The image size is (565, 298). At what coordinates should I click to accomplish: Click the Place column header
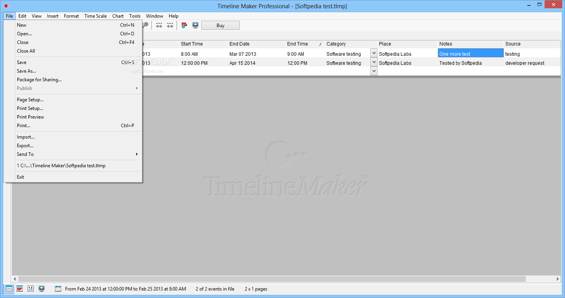coord(407,44)
